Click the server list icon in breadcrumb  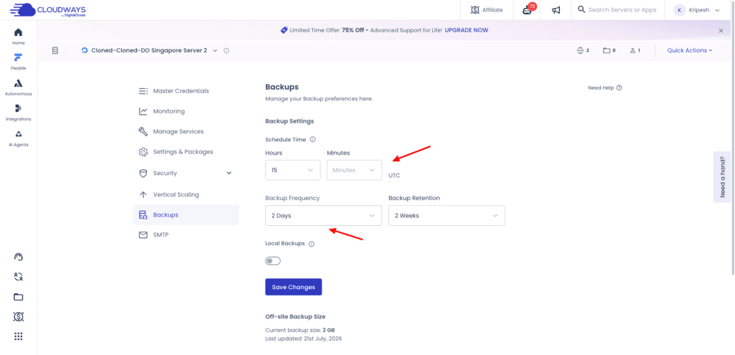(55, 50)
